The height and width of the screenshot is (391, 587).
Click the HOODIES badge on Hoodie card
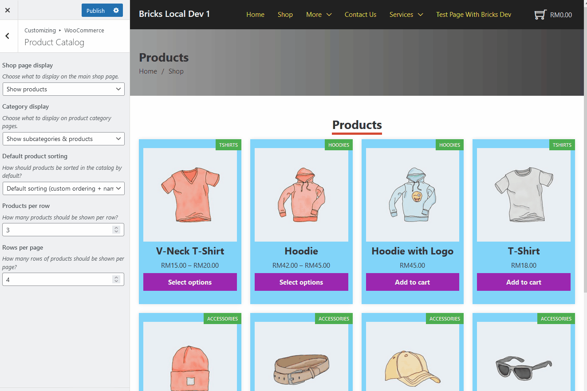pyautogui.click(x=339, y=145)
